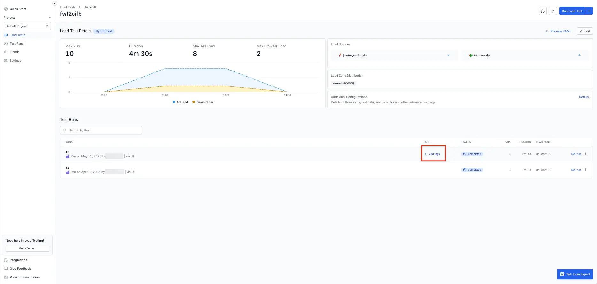Open the integrations puzzle button in header
Viewport: 597px width, 284px height.
pos(543,11)
